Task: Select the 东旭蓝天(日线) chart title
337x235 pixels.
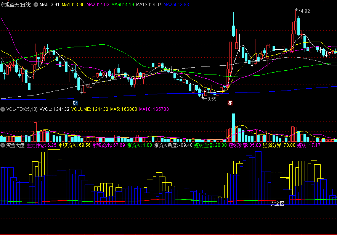Action: pos(16,5)
